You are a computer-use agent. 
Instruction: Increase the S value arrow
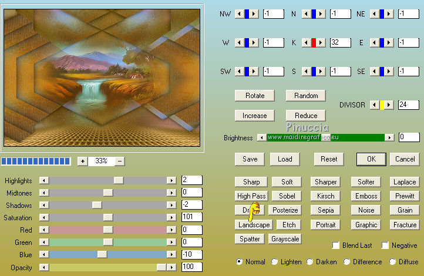(321, 72)
